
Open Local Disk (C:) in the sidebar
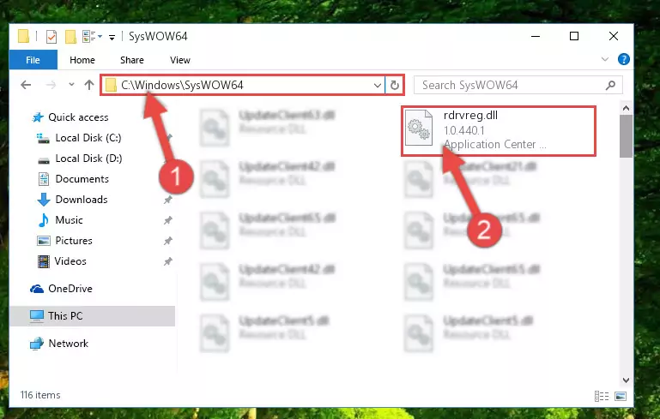pyautogui.click(x=88, y=138)
